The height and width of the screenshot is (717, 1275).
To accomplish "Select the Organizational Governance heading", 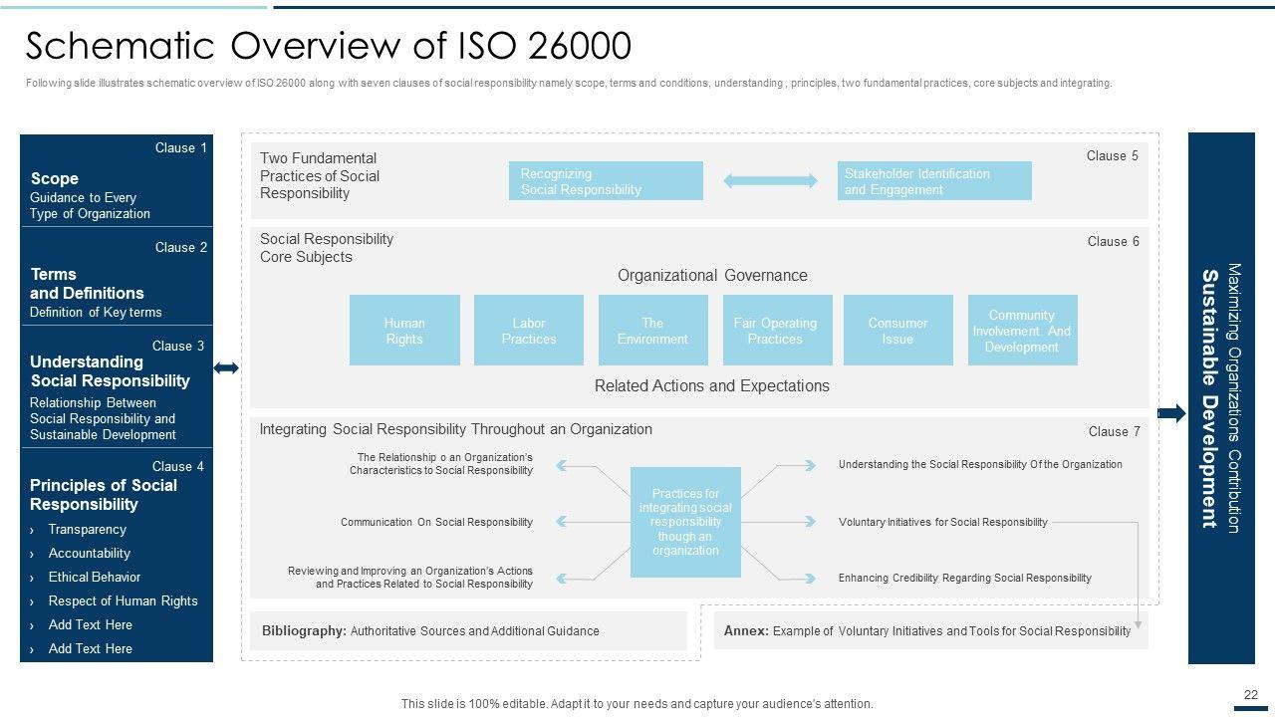I will tap(712, 275).
